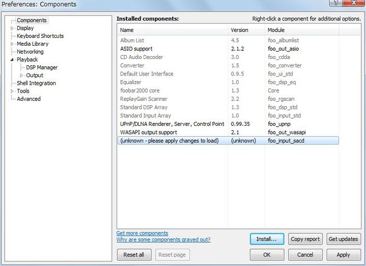
Task: Open the DSP Manager page
Action: click(x=42, y=68)
